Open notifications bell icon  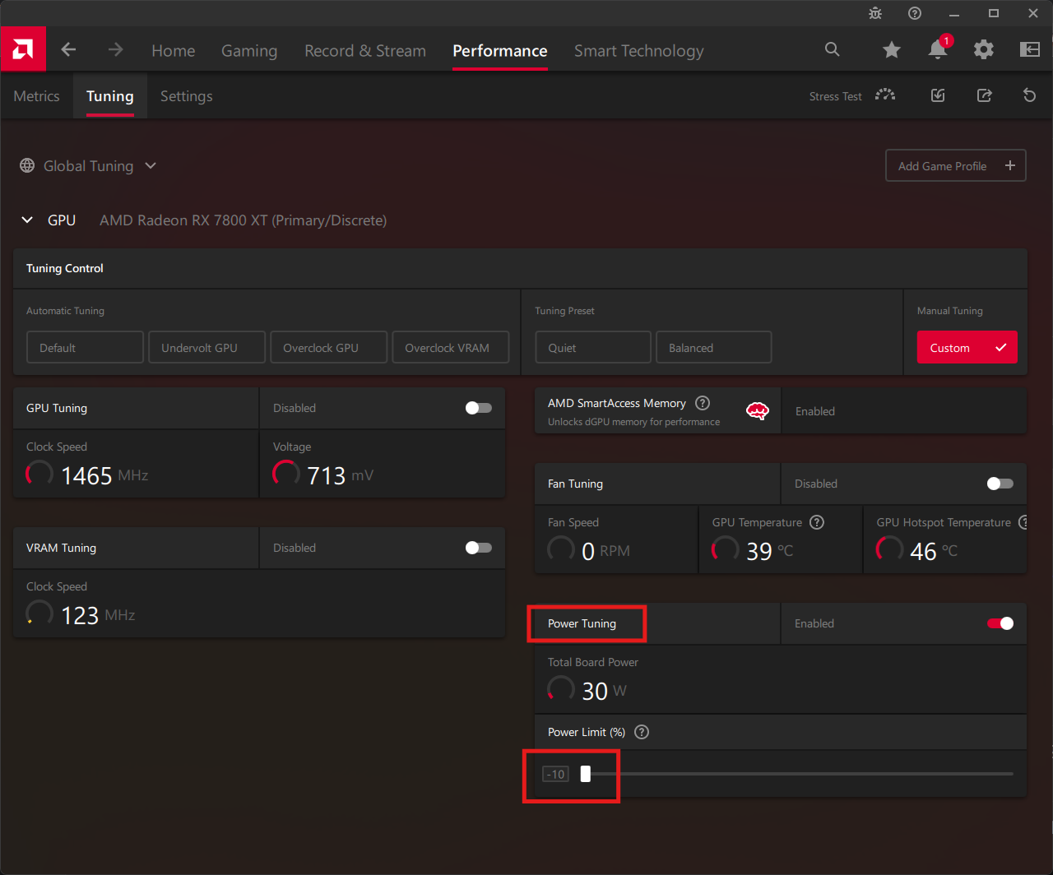click(938, 50)
